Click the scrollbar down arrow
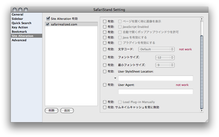The height and width of the screenshot is (137, 219). click(x=202, y=111)
